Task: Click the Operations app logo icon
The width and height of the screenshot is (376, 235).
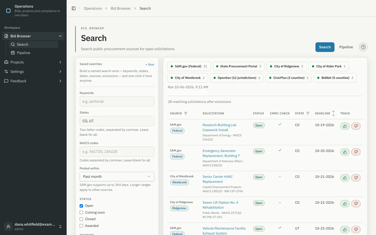Action: click(8, 11)
